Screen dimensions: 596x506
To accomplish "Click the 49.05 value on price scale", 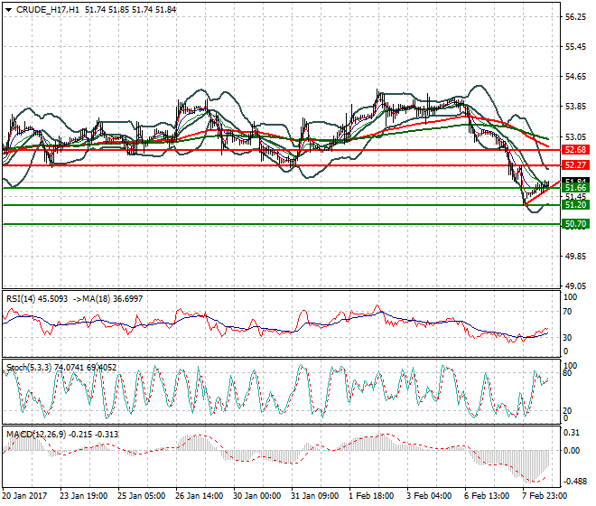I will [575, 286].
